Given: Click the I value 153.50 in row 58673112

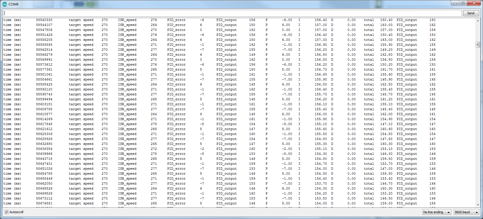Looking at the screenshot, I should tap(321, 198).
